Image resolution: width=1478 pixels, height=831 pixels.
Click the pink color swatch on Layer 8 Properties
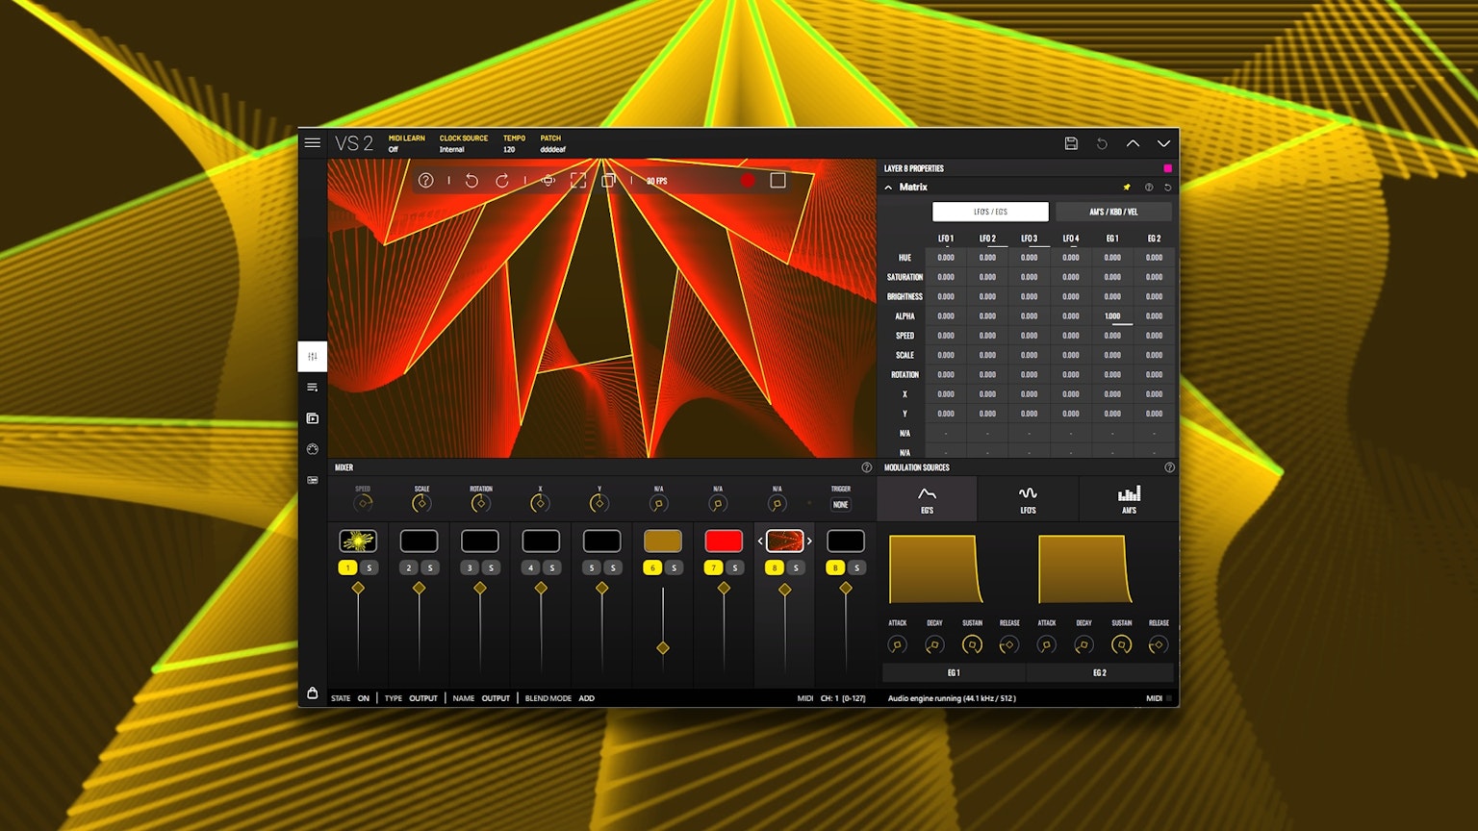[1167, 167]
